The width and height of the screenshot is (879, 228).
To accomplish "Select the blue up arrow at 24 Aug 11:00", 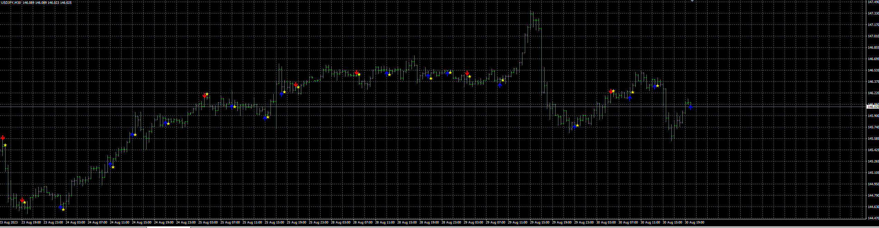I will (110, 165).
